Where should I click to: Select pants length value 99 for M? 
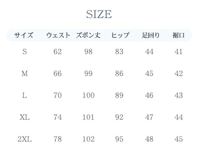tap(88, 74)
